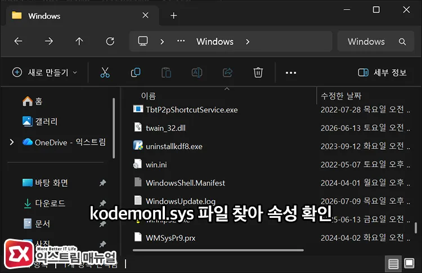Close the Windows tab
This screenshot has height=273, width=422.
pos(145,15)
